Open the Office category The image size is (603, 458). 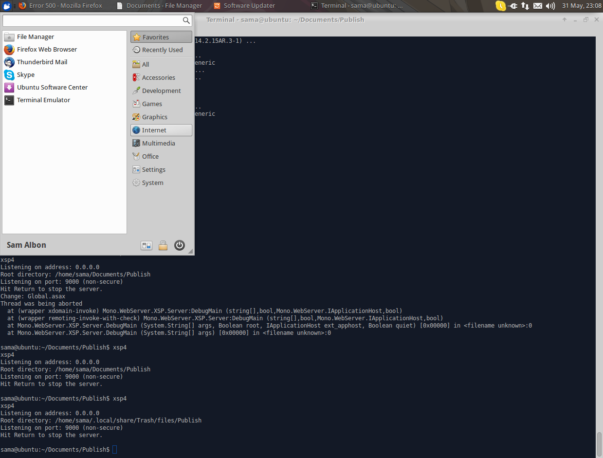tap(149, 156)
